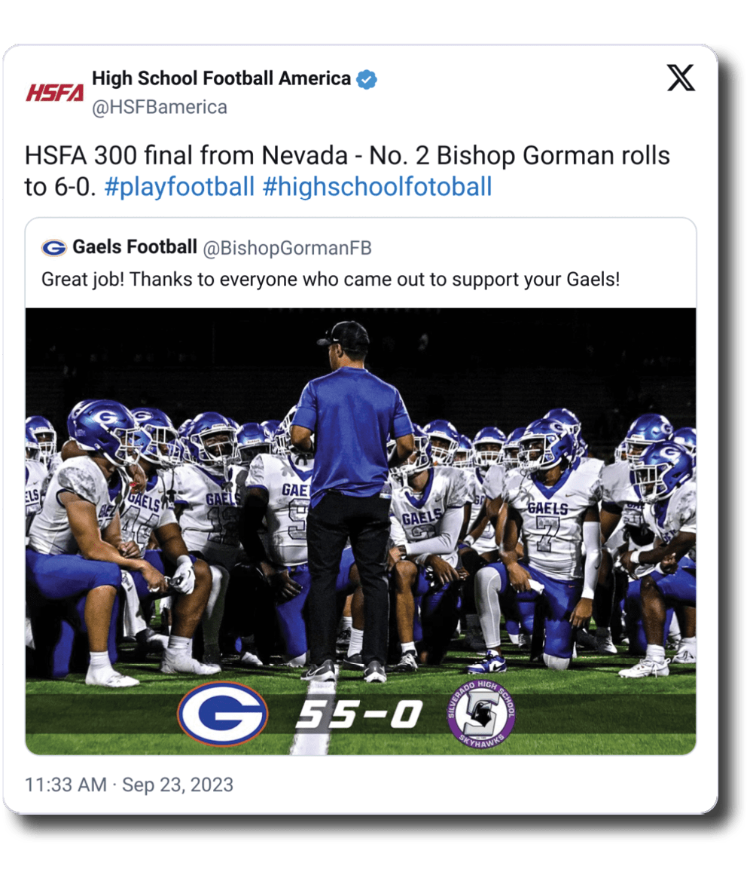
Task: Click the X logo icon
Action: [x=681, y=78]
